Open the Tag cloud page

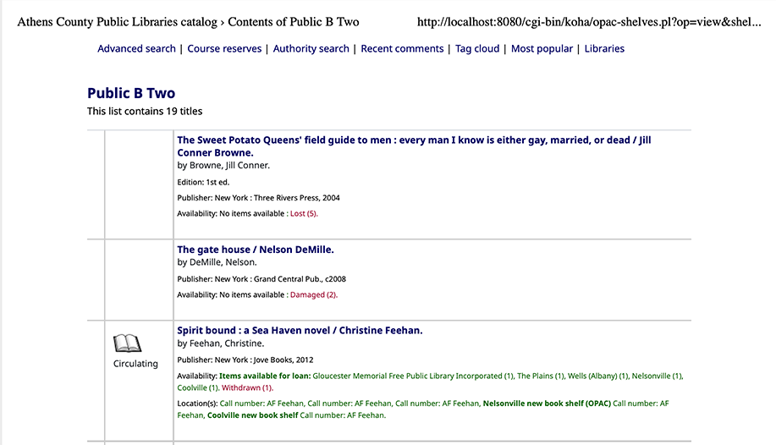(x=477, y=49)
